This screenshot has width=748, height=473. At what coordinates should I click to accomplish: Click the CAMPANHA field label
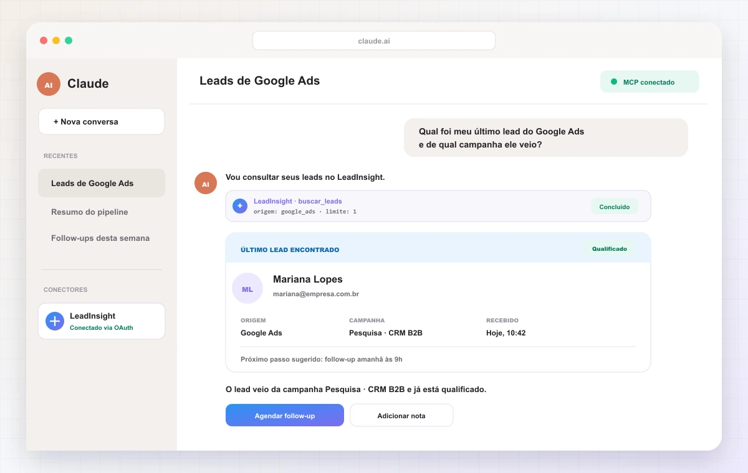click(367, 321)
